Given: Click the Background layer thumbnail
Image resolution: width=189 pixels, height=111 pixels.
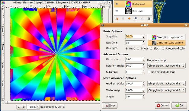Looking at the screenshot, I should (x=129, y=4).
